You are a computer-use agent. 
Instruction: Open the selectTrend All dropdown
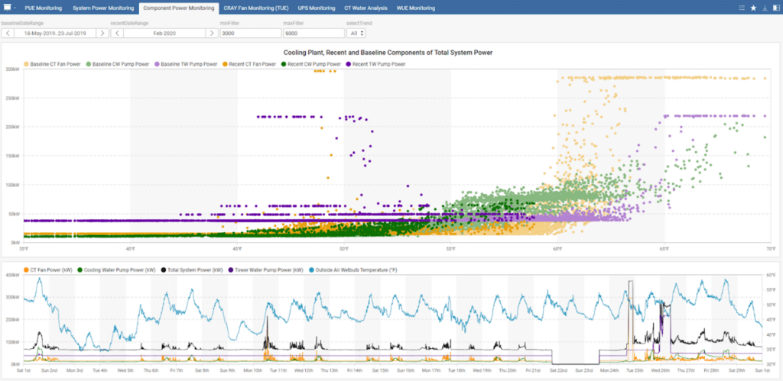[x=356, y=33]
